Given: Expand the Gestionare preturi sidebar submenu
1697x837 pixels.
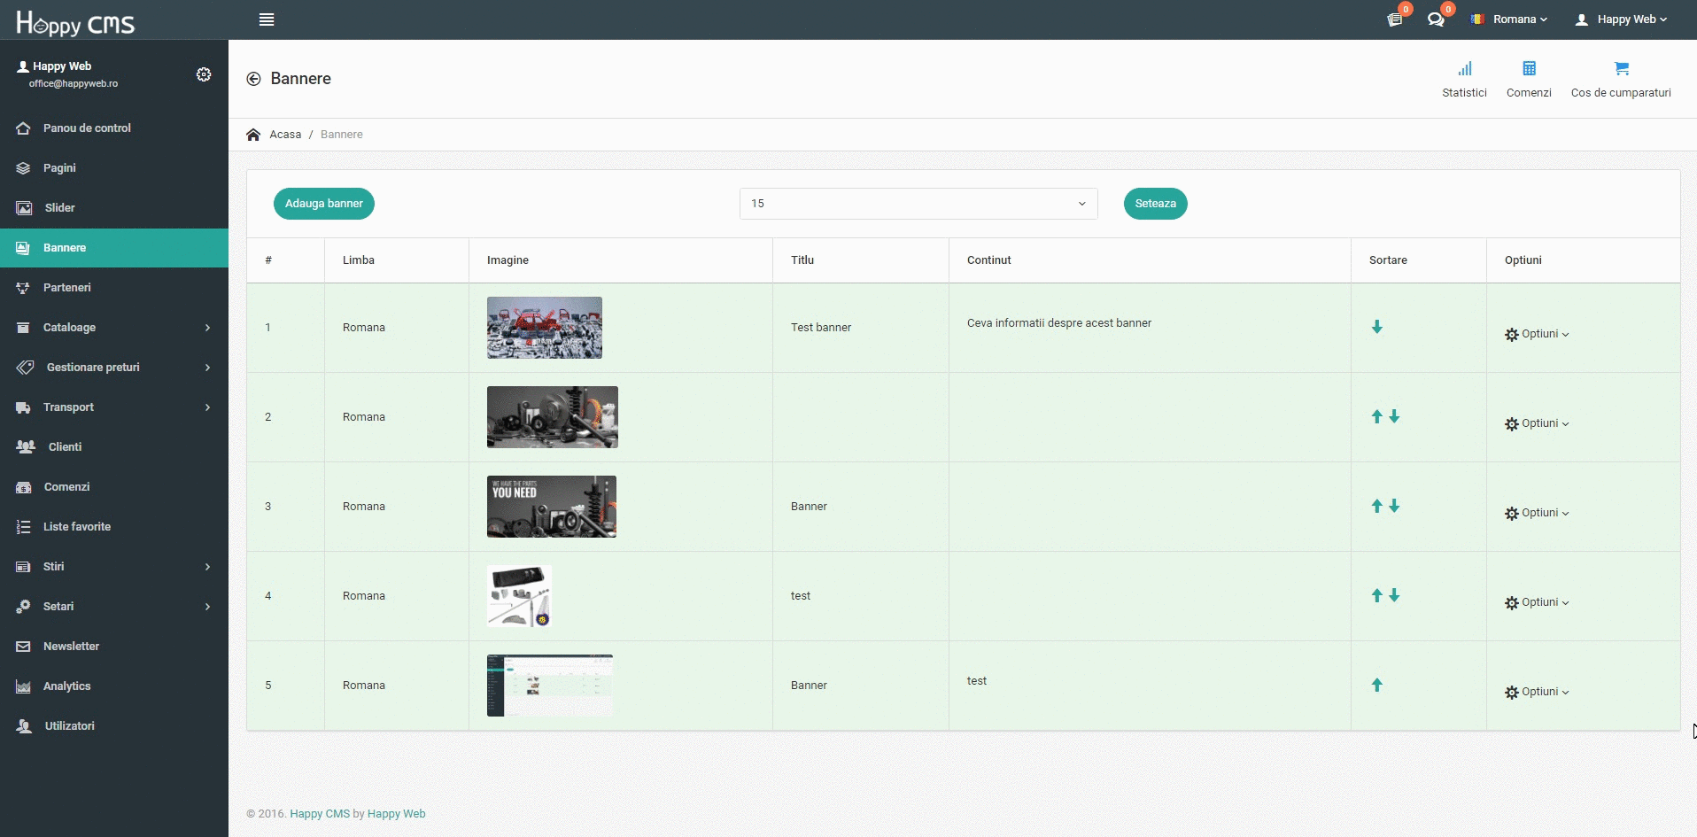Looking at the screenshot, I should pos(114,368).
